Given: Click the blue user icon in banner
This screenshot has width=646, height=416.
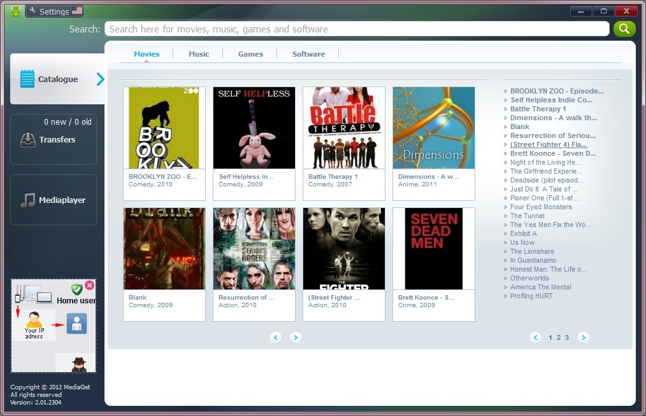Looking at the screenshot, I should click(x=76, y=323).
